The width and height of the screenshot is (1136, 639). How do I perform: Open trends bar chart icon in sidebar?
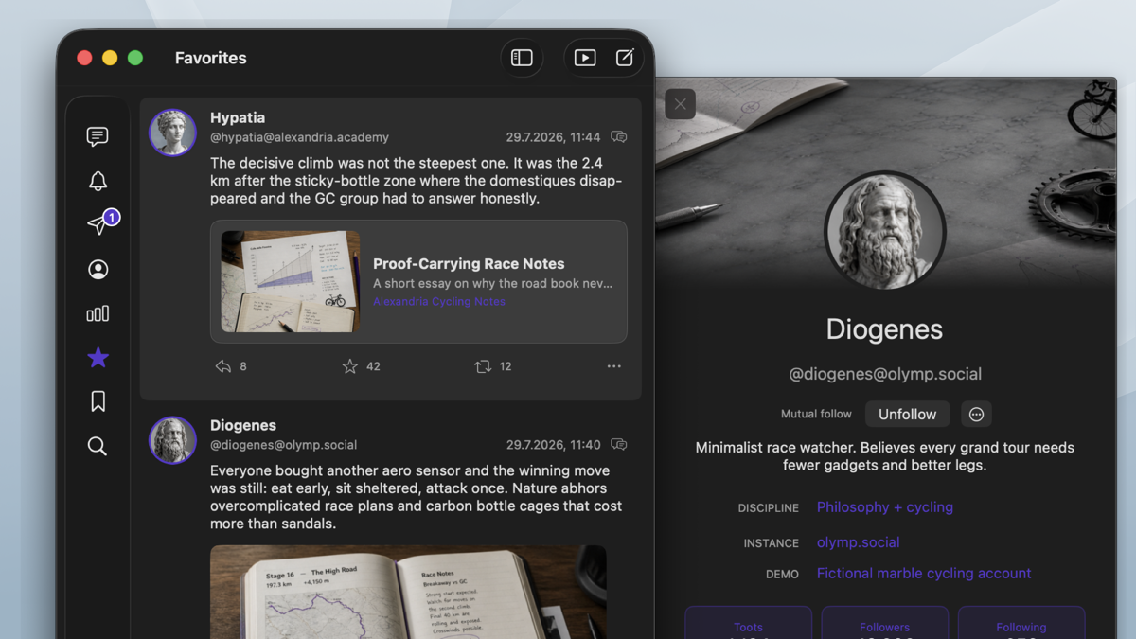(x=98, y=313)
